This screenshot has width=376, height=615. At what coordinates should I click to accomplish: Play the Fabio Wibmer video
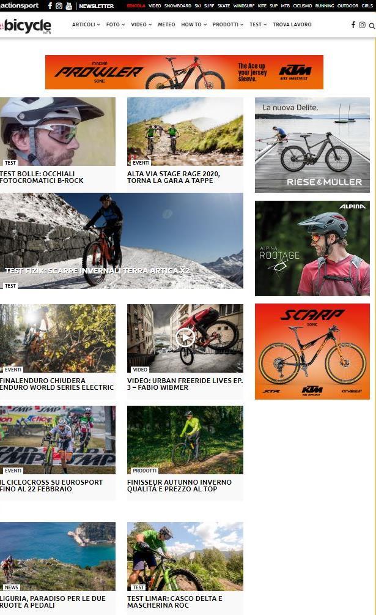coord(185,337)
